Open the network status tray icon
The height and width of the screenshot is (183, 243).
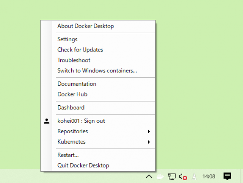pyautogui.click(x=172, y=177)
